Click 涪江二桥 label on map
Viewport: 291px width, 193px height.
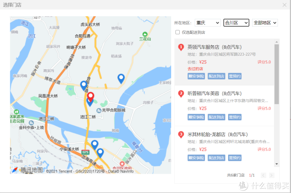(x=88, y=117)
